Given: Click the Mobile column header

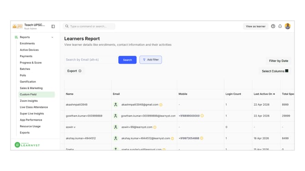Looking at the screenshot, I should tap(183, 94).
